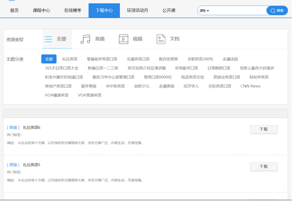Click the 视频 video player icon

(x=124, y=39)
